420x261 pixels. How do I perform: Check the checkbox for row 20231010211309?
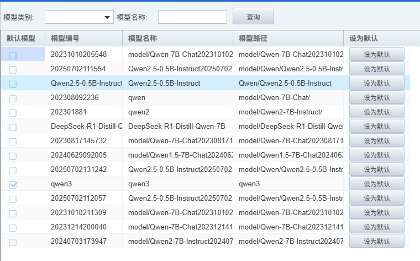[x=13, y=213]
